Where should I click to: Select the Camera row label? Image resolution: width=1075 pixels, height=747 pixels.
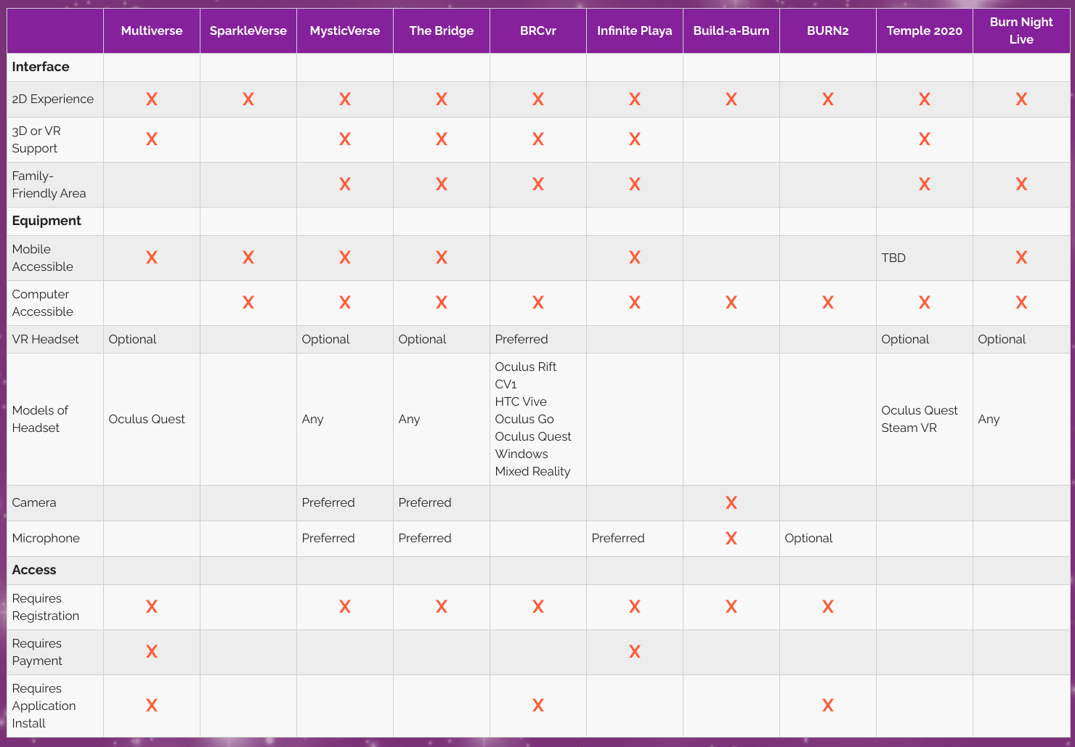coord(34,502)
